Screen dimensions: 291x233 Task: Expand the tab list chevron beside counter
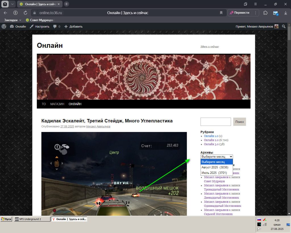click(12, 4)
